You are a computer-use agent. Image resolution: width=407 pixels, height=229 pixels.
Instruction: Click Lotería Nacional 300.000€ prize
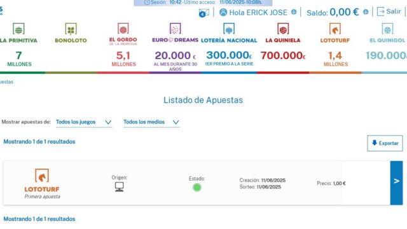(x=229, y=55)
